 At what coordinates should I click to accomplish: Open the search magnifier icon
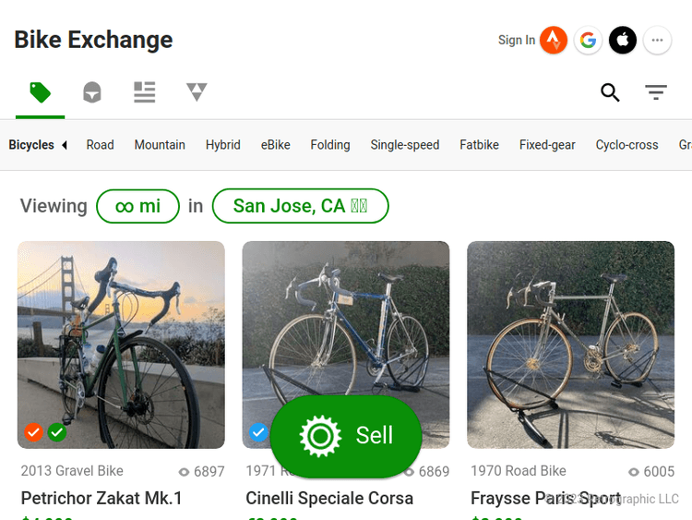tap(610, 92)
